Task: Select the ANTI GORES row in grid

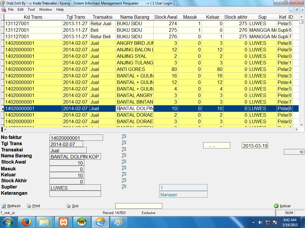Action: [134, 69]
